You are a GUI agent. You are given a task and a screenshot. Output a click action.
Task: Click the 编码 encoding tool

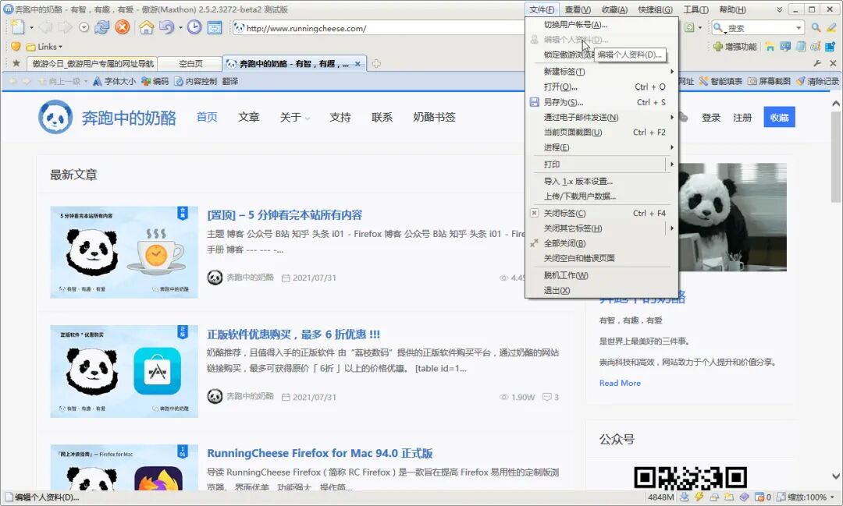pos(155,81)
